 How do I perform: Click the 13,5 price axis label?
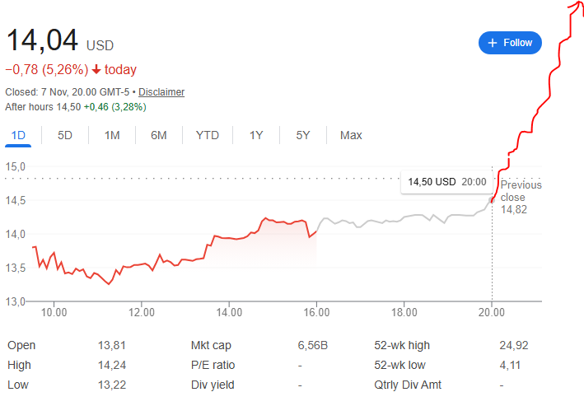(x=16, y=268)
